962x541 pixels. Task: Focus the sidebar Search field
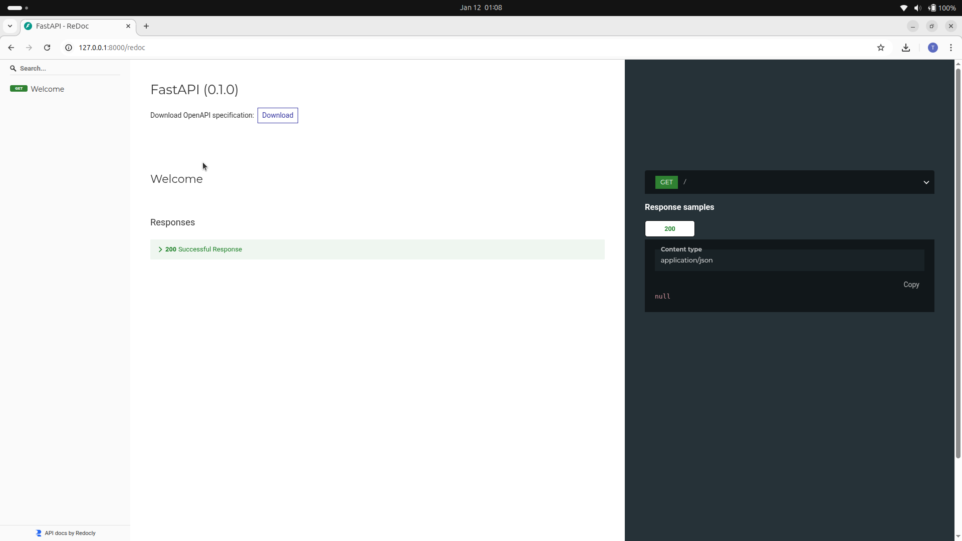pyautogui.click(x=65, y=69)
